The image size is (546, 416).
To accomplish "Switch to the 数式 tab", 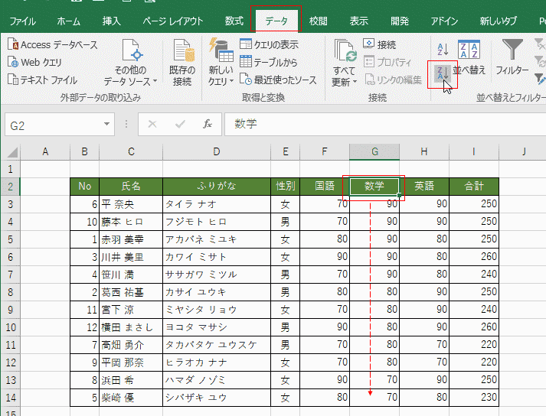I will click(x=234, y=21).
